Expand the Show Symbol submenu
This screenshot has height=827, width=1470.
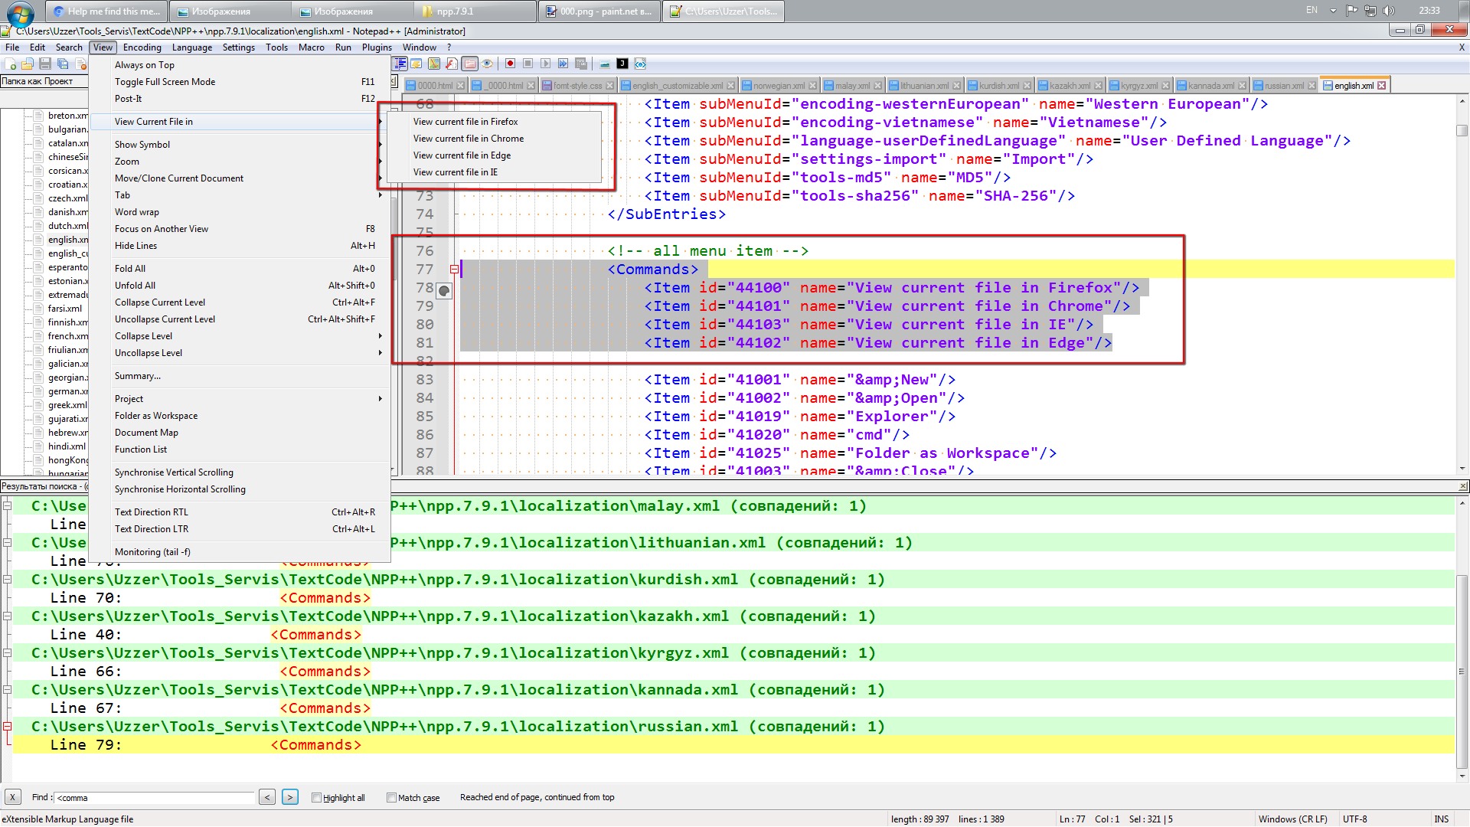(x=240, y=145)
